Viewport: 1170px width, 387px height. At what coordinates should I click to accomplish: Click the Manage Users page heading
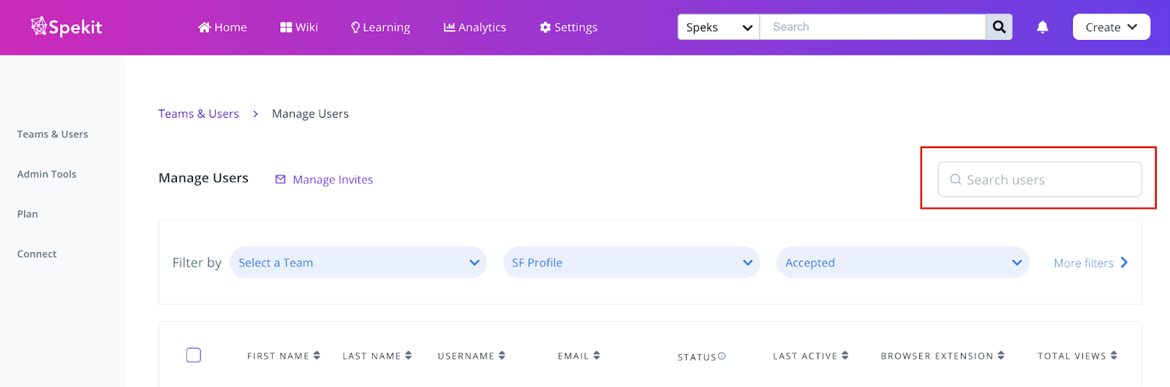pos(203,178)
